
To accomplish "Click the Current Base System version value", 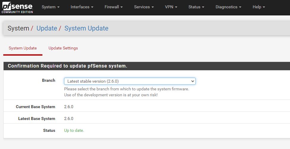I will (x=68, y=107).
